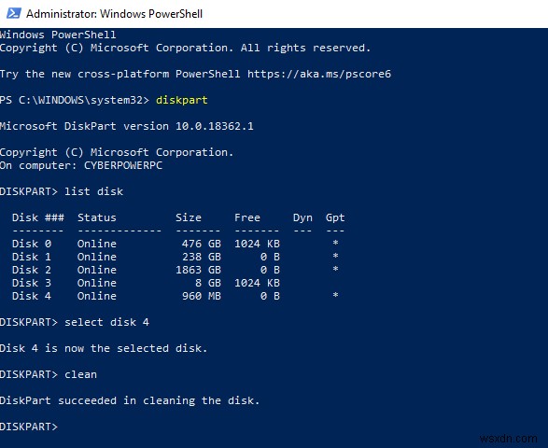The height and width of the screenshot is (448, 548).
Task: Click the Gpt asterisk for Disk 2
Action: [x=335, y=269]
